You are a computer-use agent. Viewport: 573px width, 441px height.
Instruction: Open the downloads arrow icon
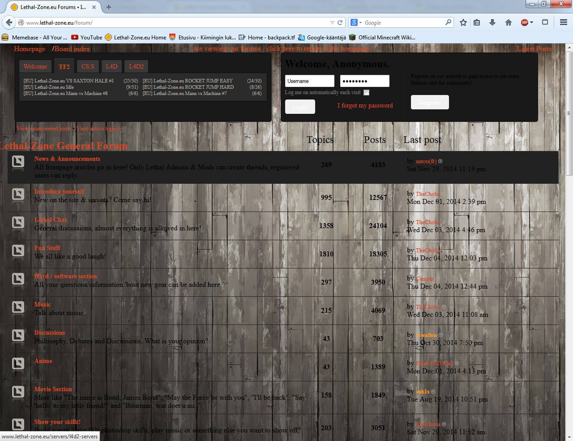coord(492,22)
